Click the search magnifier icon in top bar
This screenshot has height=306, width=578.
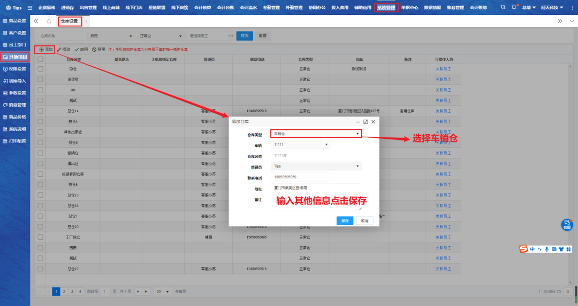pos(503,7)
